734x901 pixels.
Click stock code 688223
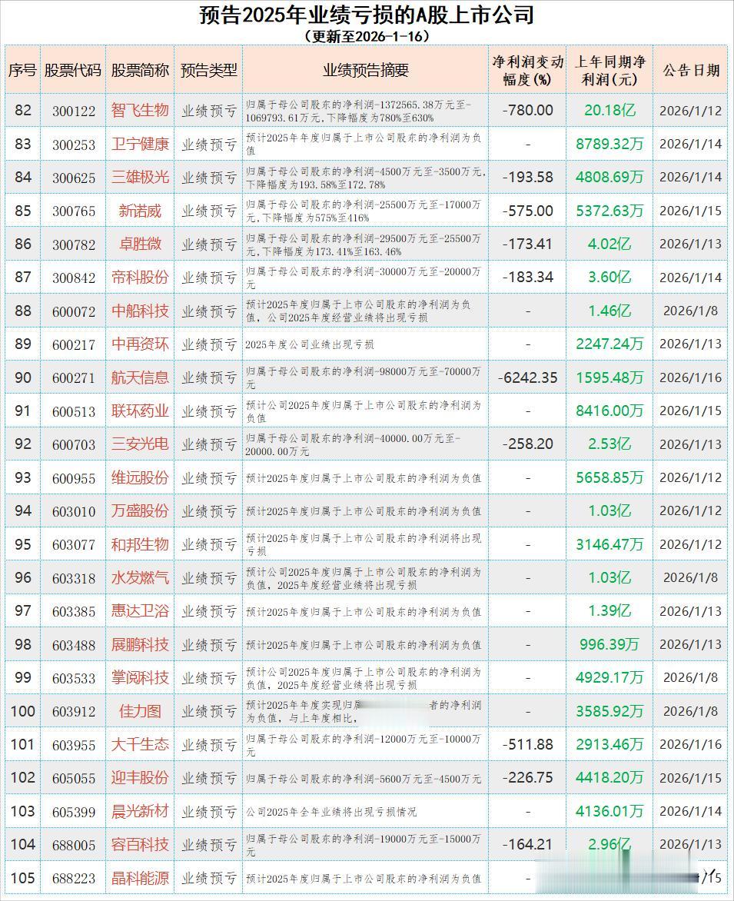click(74, 879)
